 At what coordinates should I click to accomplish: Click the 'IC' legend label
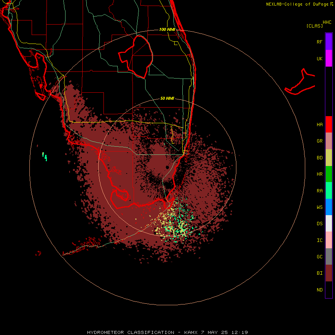point(319,240)
